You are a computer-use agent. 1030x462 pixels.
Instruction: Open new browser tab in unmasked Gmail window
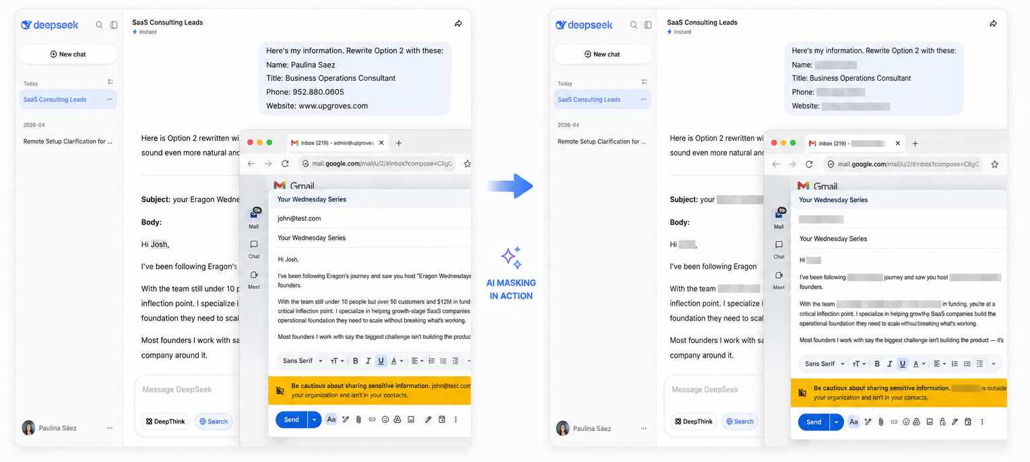click(x=399, y=143)
